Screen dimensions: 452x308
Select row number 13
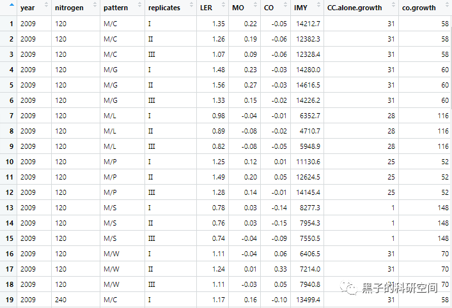(x=10, y=208)
